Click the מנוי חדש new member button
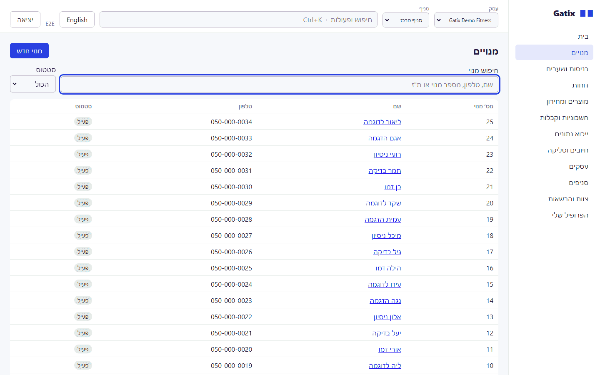600x375 pixels. tap(29, 51)
